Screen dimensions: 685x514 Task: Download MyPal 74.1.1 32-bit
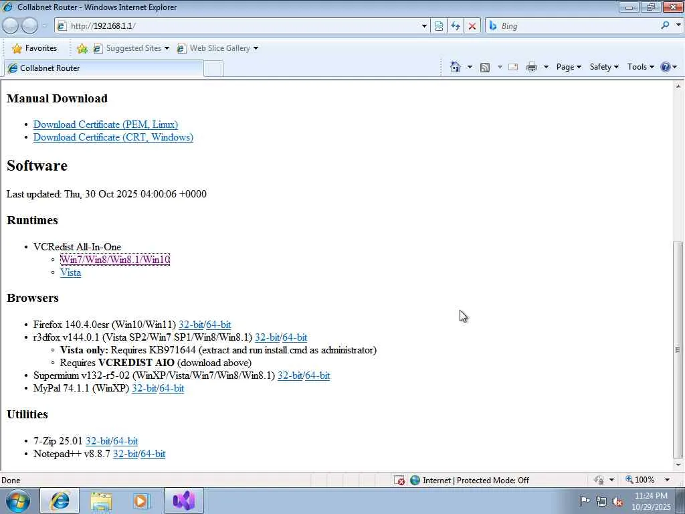click(144, 388)
